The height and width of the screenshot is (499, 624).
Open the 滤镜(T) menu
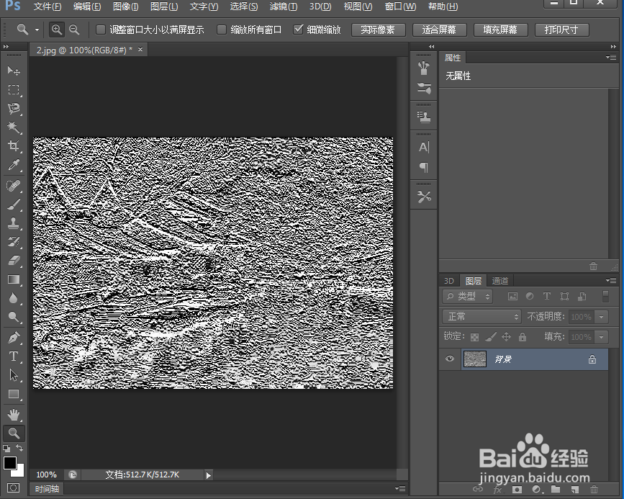pos(284,6)
